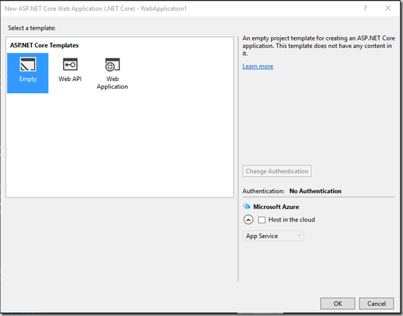Click the No Authentication text
403x316 pixels.
[x=316, y=191]
